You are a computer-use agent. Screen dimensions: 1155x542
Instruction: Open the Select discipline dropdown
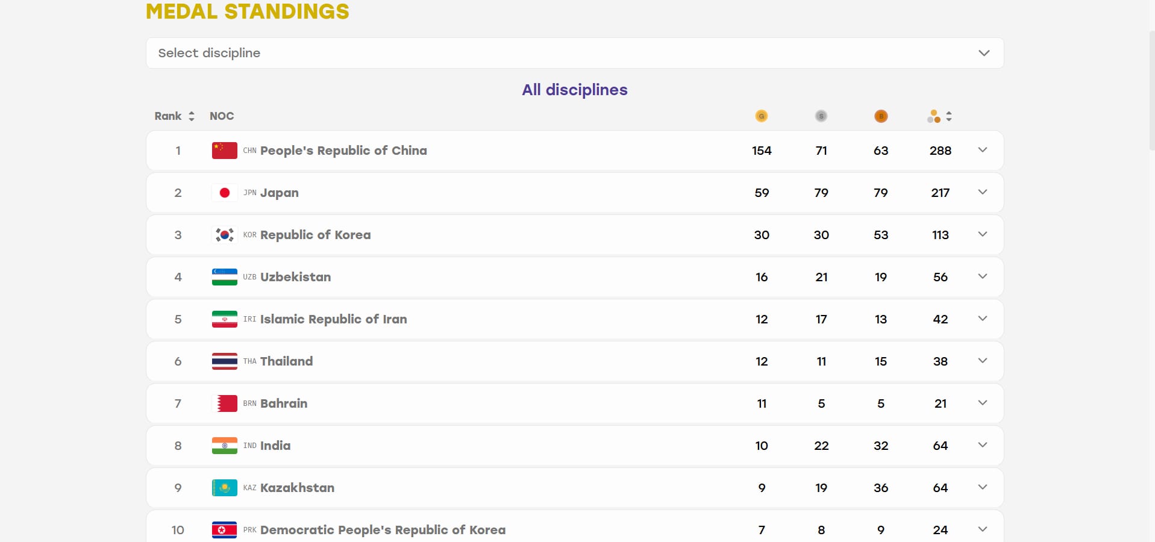[x=575, y=53]
